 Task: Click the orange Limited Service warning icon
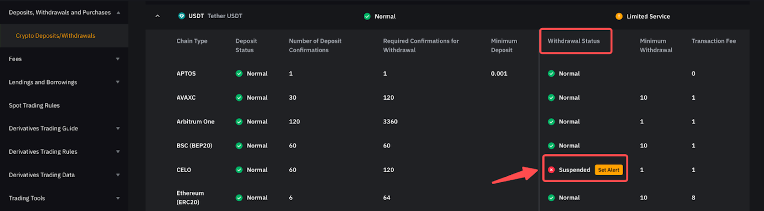619,16
